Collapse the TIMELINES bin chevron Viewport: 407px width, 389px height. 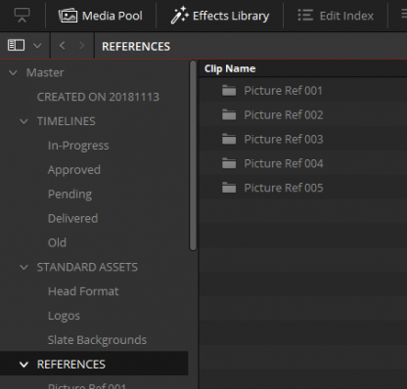coord(23,121)
